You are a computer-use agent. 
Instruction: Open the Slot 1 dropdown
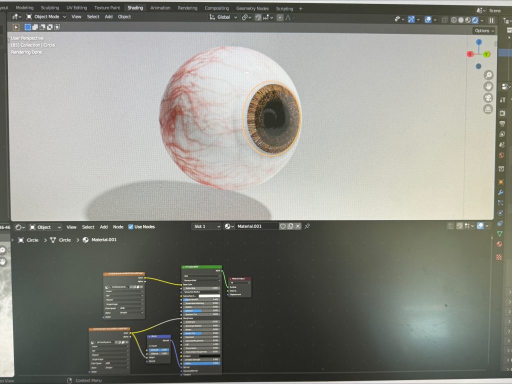[x=206, y=226]
